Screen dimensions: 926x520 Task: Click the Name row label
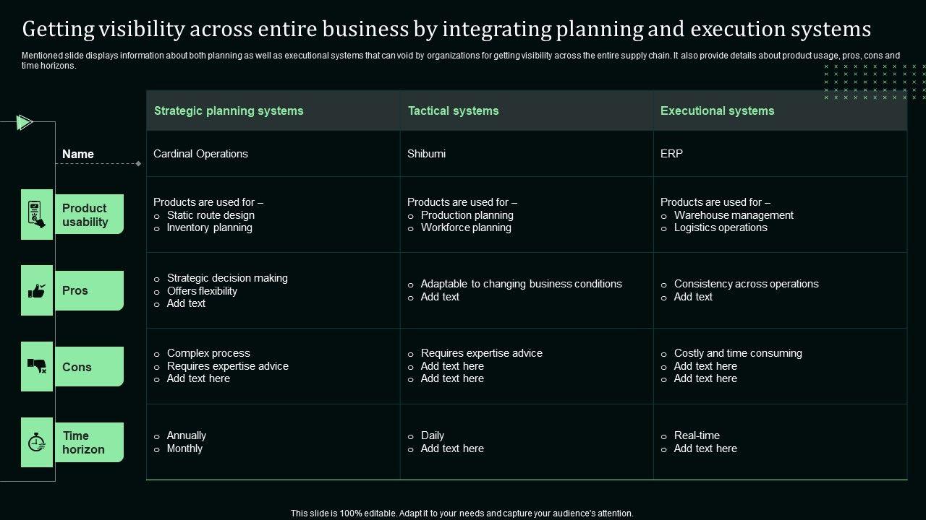click(78, 154)
